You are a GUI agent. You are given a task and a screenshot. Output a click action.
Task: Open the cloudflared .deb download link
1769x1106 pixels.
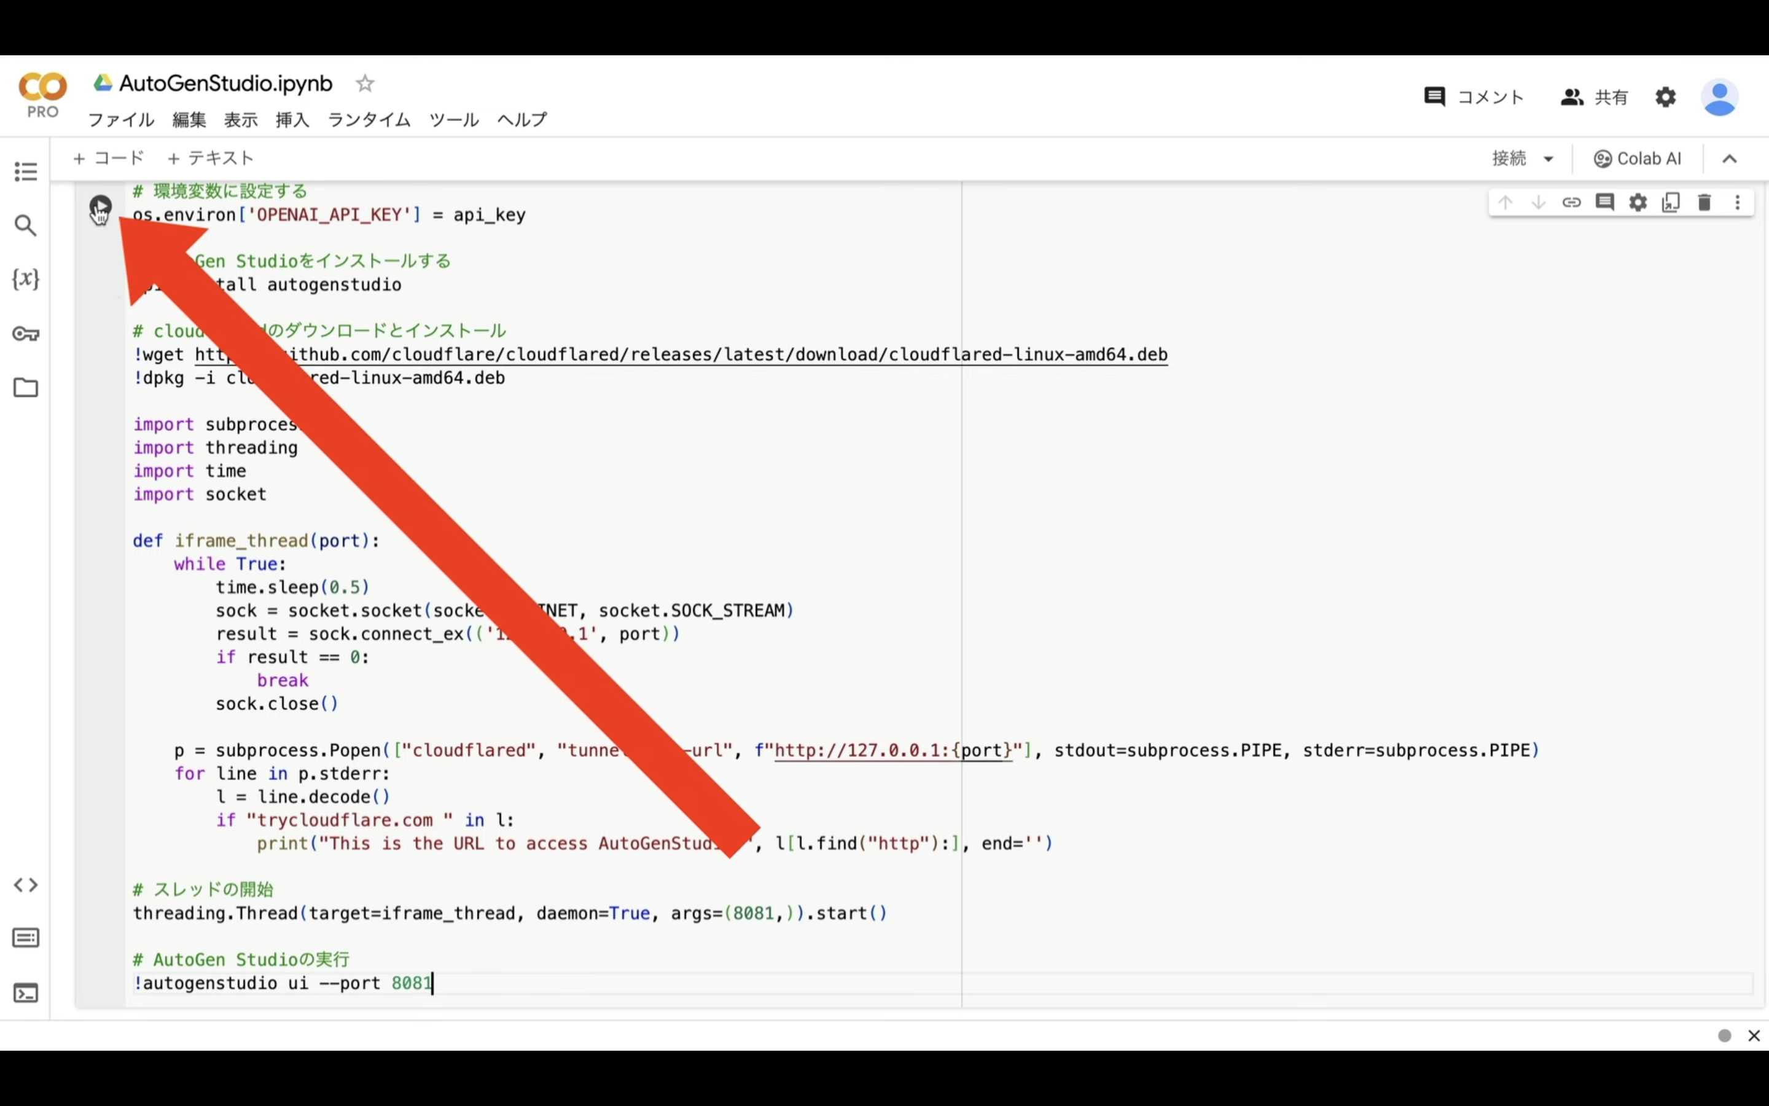(x=681, y=355)
